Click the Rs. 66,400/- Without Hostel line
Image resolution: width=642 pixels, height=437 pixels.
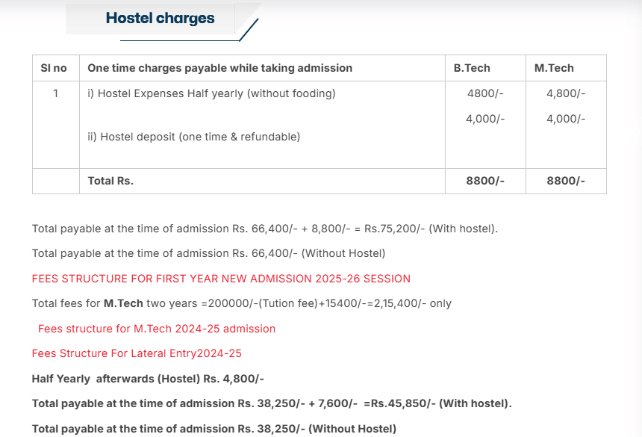(208, 253)
